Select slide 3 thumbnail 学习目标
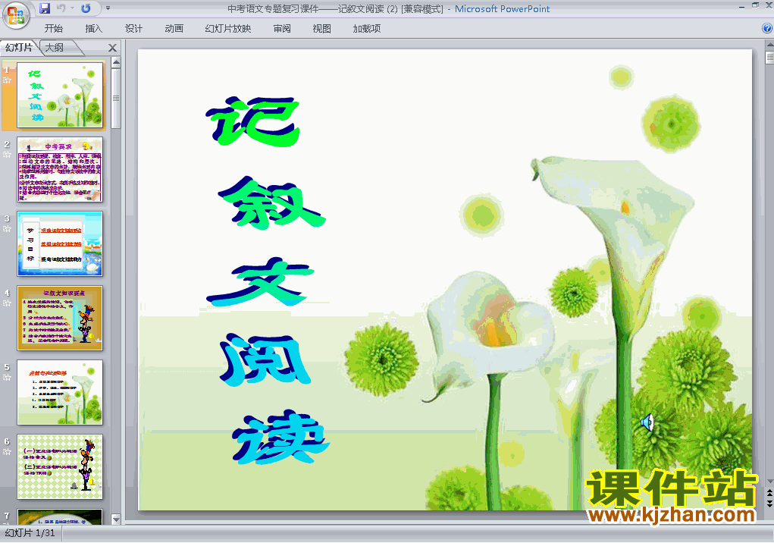The height and width of the screenshot is (543, 774). click(x=60, y=243)
